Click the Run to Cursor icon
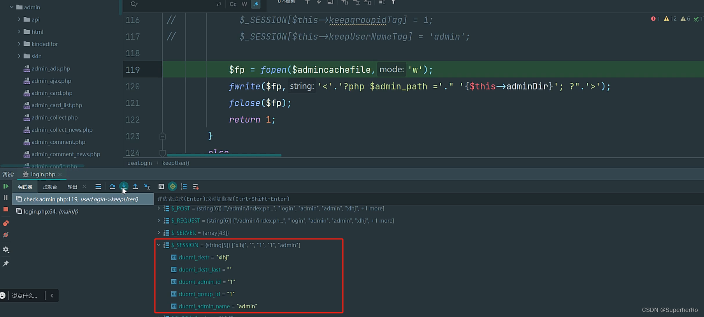The image size is (704, 317). click(147, 187)
